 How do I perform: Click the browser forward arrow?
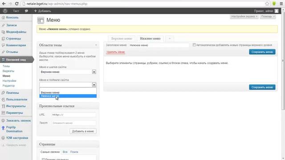point(10,4)
